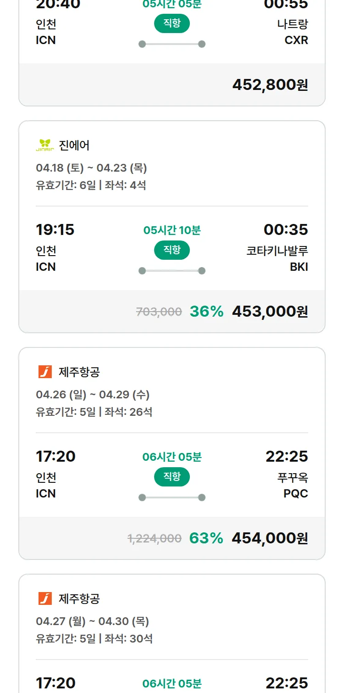Click the 푸꾸옥 PQC destination
This screenshot has height=693, width=344.
click(293, 485)
